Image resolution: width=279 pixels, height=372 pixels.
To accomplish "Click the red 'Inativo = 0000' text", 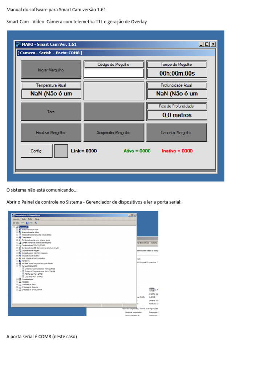I will (x=177, y=151).
